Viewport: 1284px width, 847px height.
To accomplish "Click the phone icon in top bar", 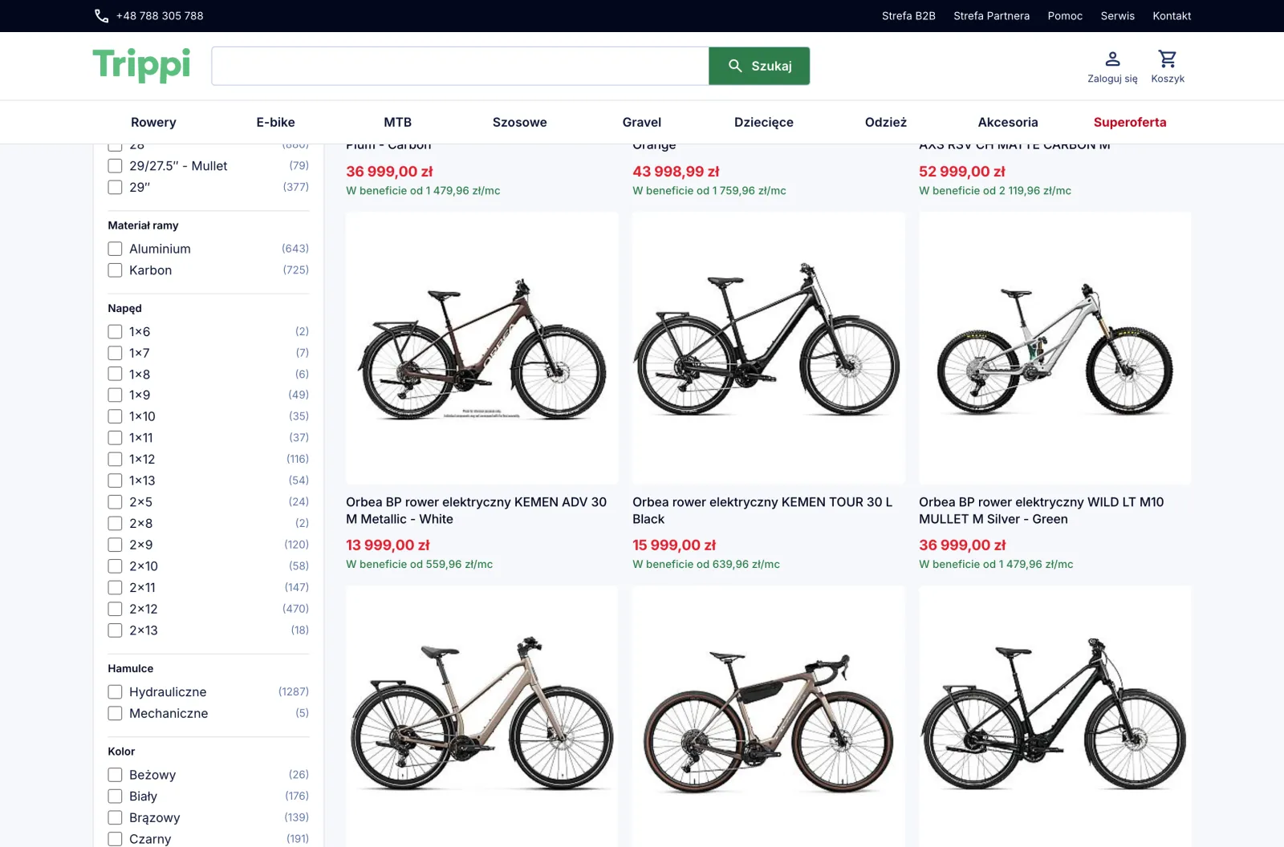I will [101, 16].
